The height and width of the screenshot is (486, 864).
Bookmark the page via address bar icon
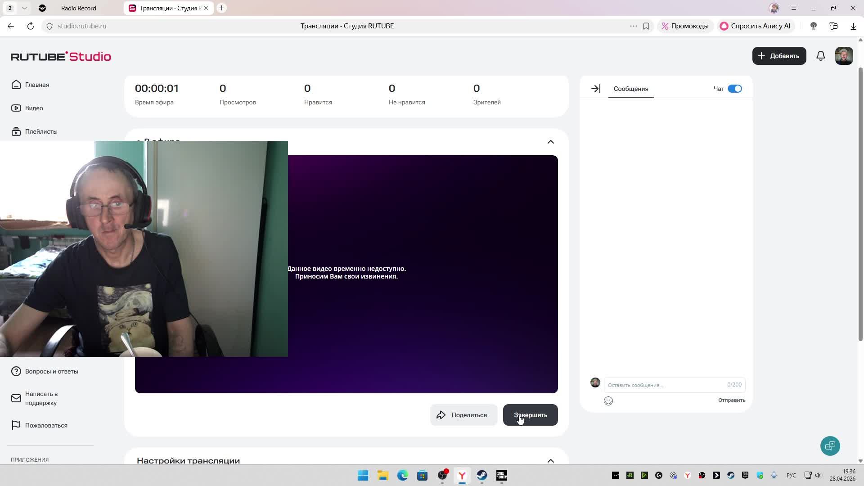pos(646,26)
